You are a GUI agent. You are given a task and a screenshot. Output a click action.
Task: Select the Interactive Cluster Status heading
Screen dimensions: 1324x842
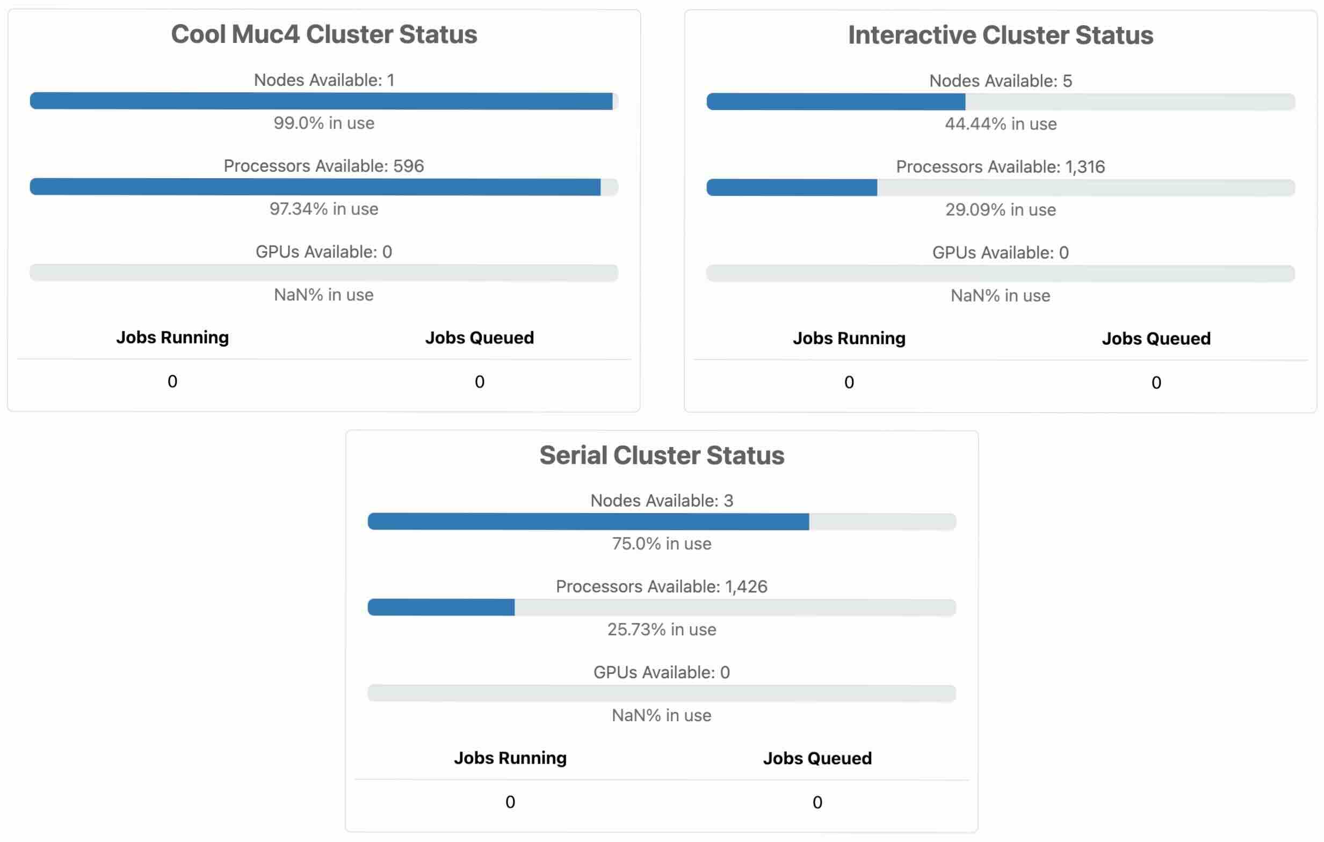(x=1000, y=35)
